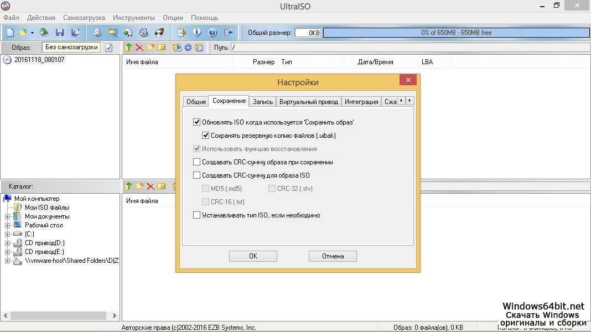The width and height of the screenshot is (591, 332).
Task: Enable 'Создавать CRC-сумму образа при сохранении'
Action: (x=196, y=162)
